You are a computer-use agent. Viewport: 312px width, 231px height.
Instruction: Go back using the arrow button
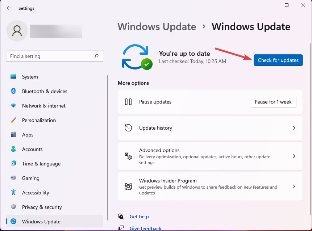click(8, 8)
